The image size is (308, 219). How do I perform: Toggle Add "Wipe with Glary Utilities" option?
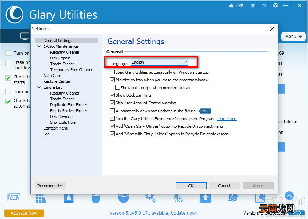click(x=112, y=134)
